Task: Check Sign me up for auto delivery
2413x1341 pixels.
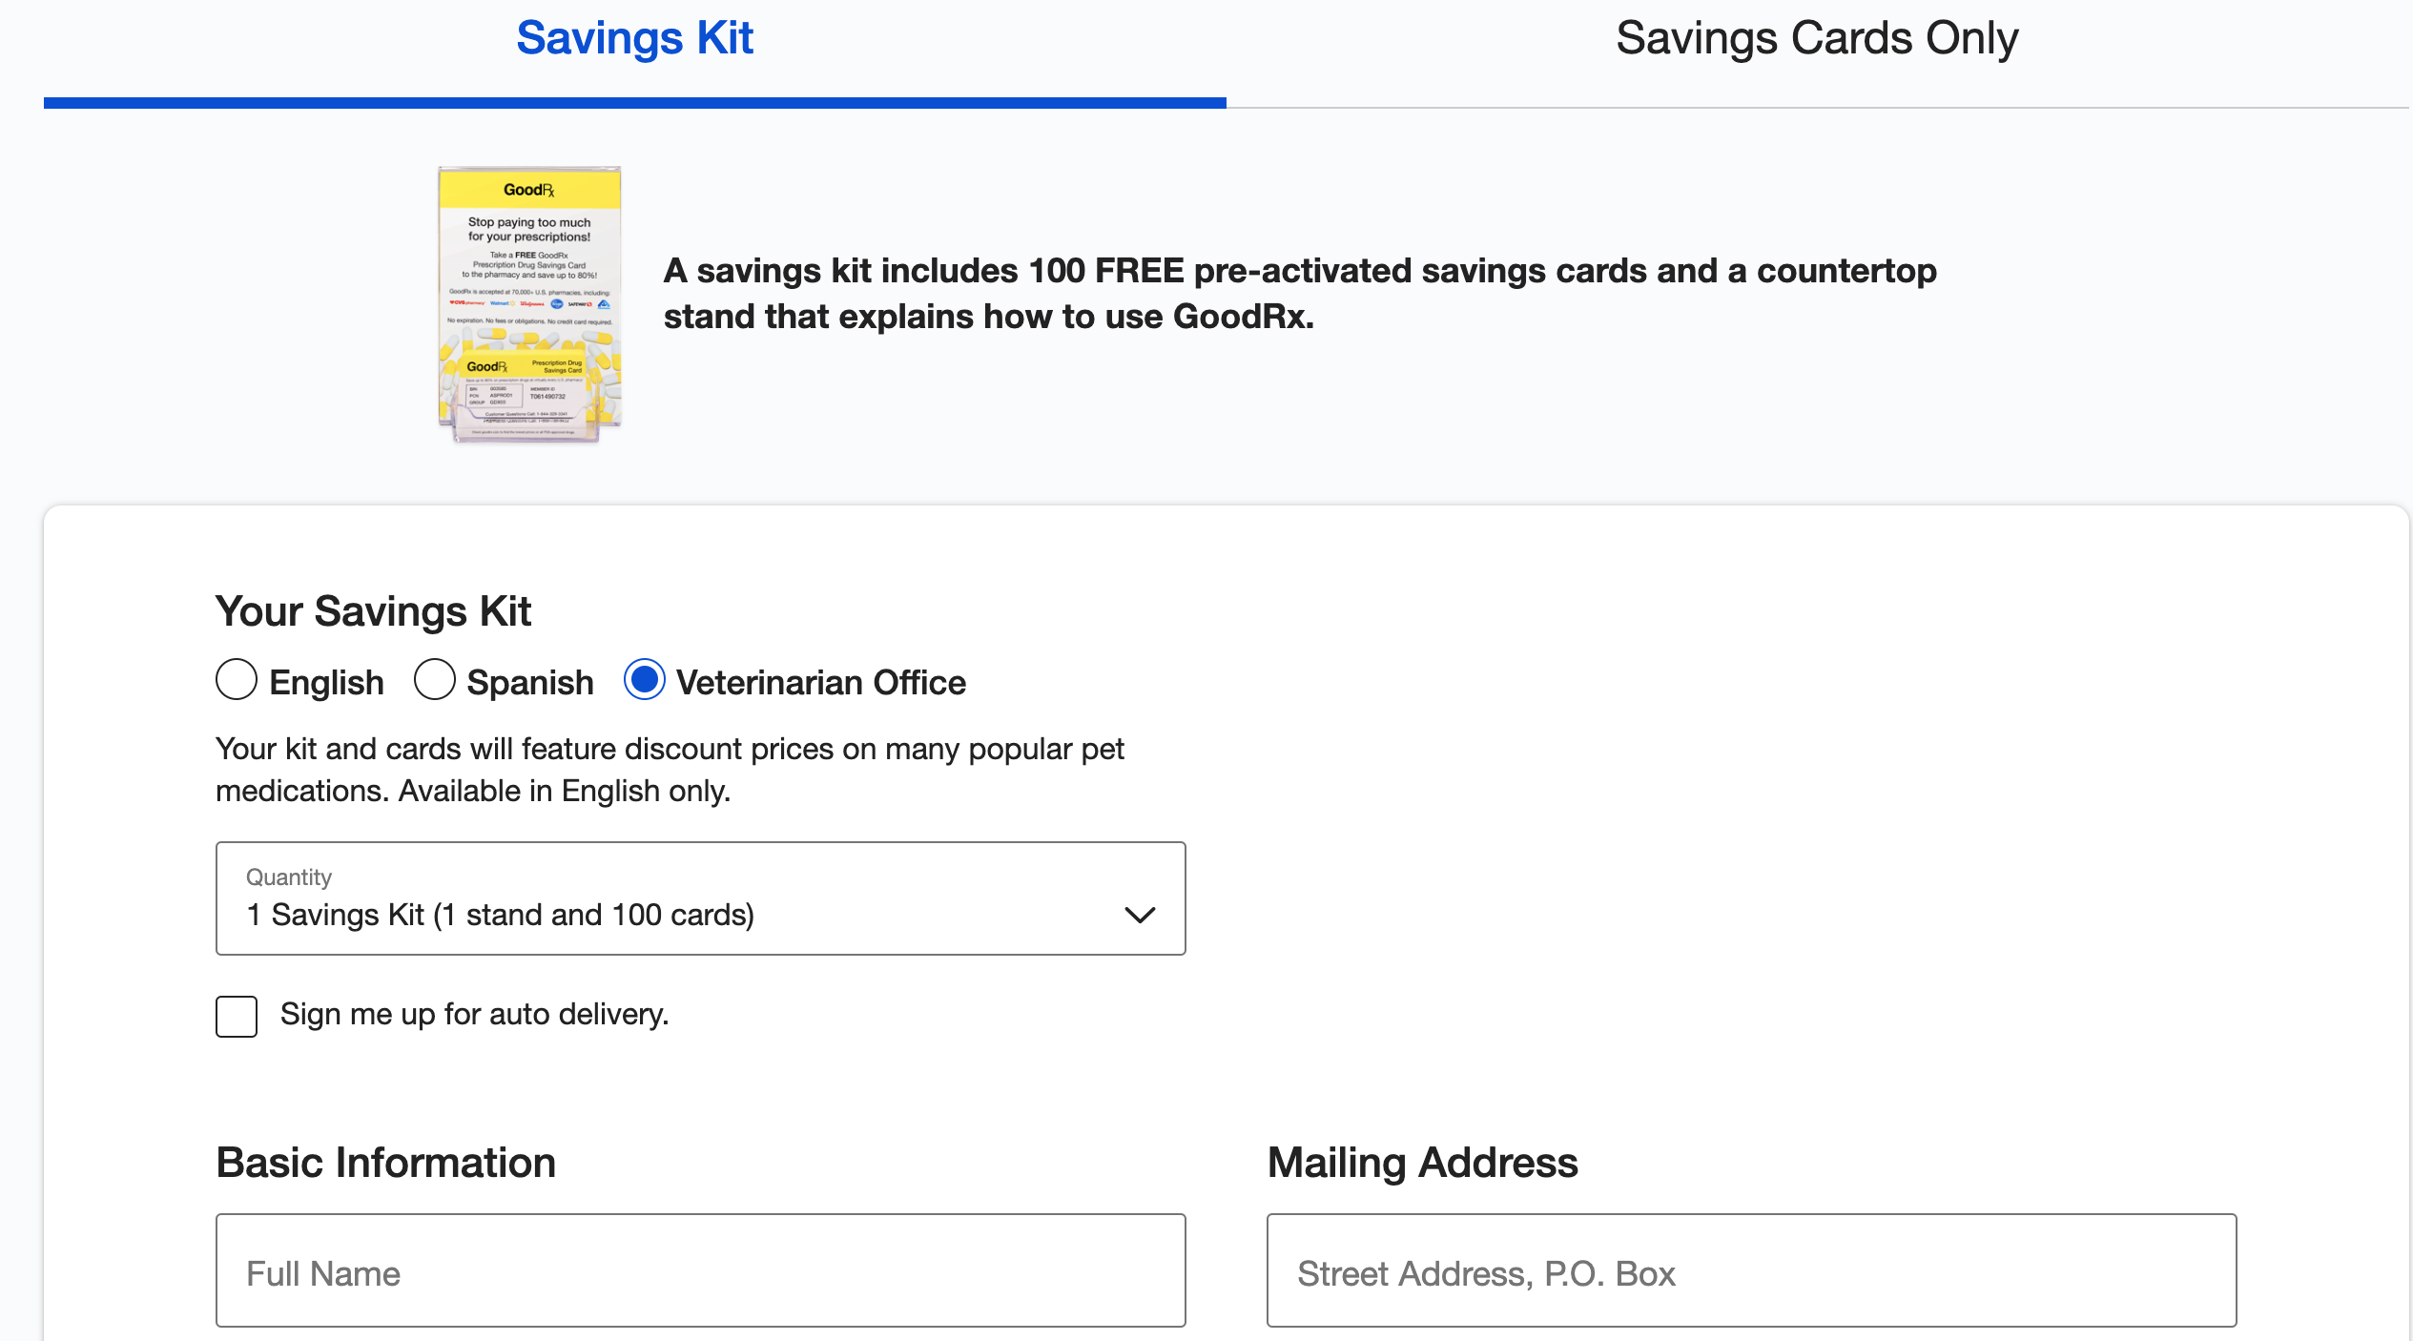Action: [x=237, y=1017]
